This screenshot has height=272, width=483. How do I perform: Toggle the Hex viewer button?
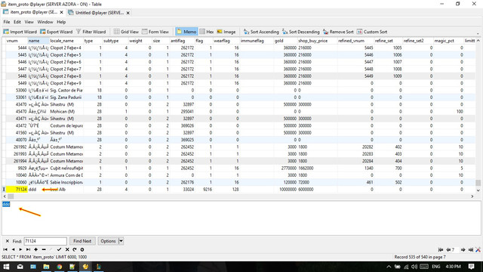pyautogui.click(x=207, y=32)
